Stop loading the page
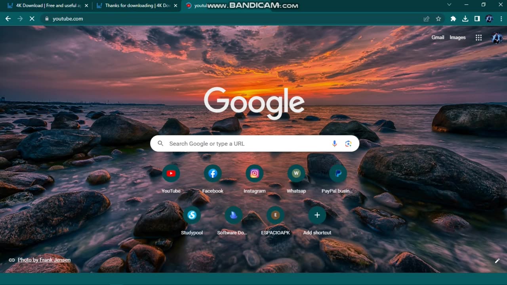Viewport: 507px width, 285px height. (32, 19)
